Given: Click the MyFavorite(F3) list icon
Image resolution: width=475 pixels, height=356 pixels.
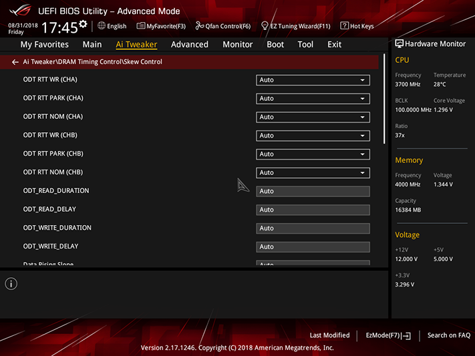Looking at the screenshot, I should click(140, 26).
